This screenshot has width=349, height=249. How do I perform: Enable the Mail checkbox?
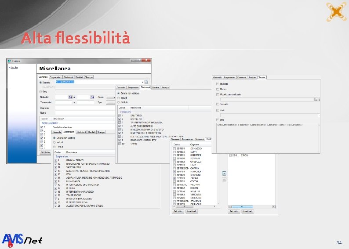point(218,120)
